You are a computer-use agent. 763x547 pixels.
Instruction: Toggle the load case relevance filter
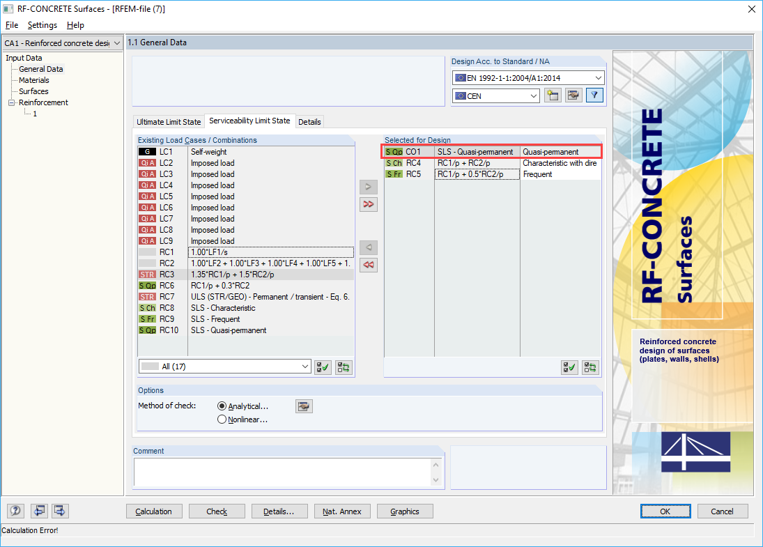pos(594,95)
